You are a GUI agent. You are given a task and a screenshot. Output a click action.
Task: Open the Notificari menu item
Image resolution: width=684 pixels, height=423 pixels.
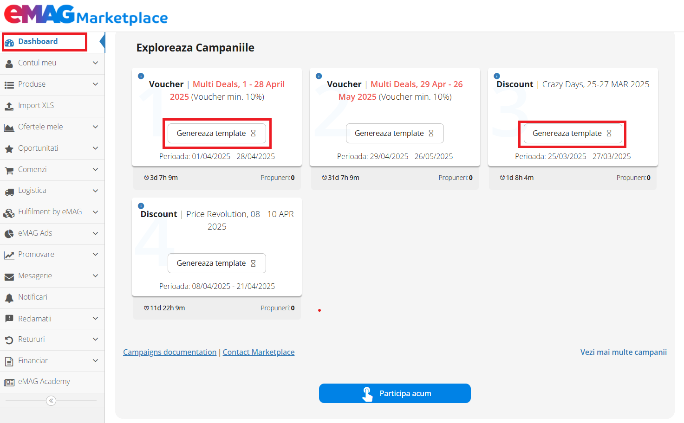pyautogui.click(x=52, y=297)
